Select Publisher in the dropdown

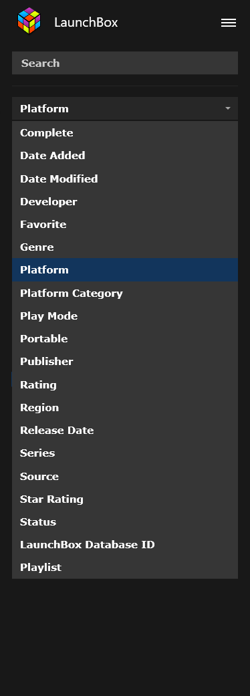click(125, 362)
